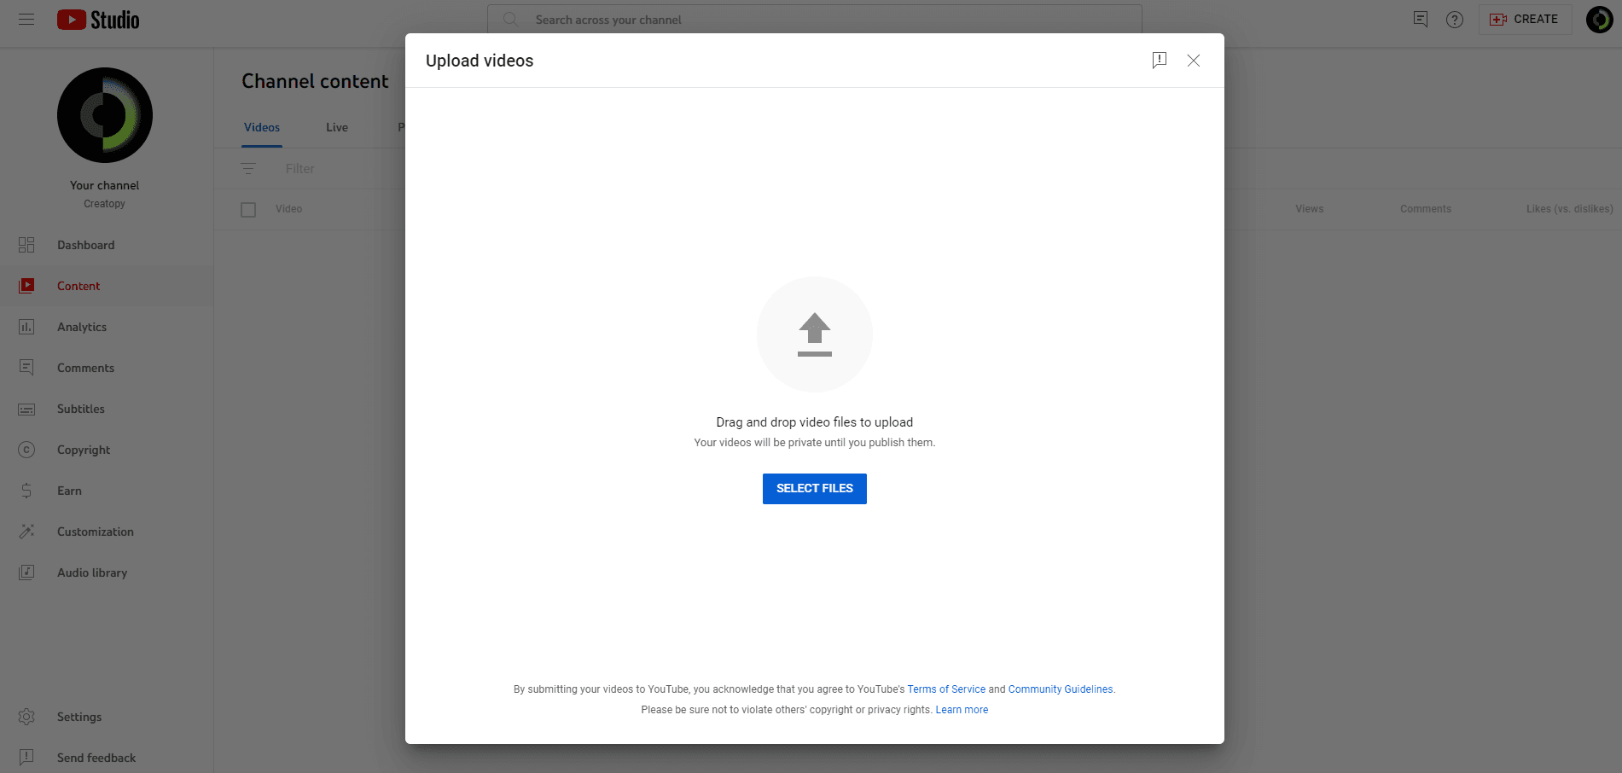Click the send feedback icon in dialog header
The image size is (1622, 773).
point(1159,61)
